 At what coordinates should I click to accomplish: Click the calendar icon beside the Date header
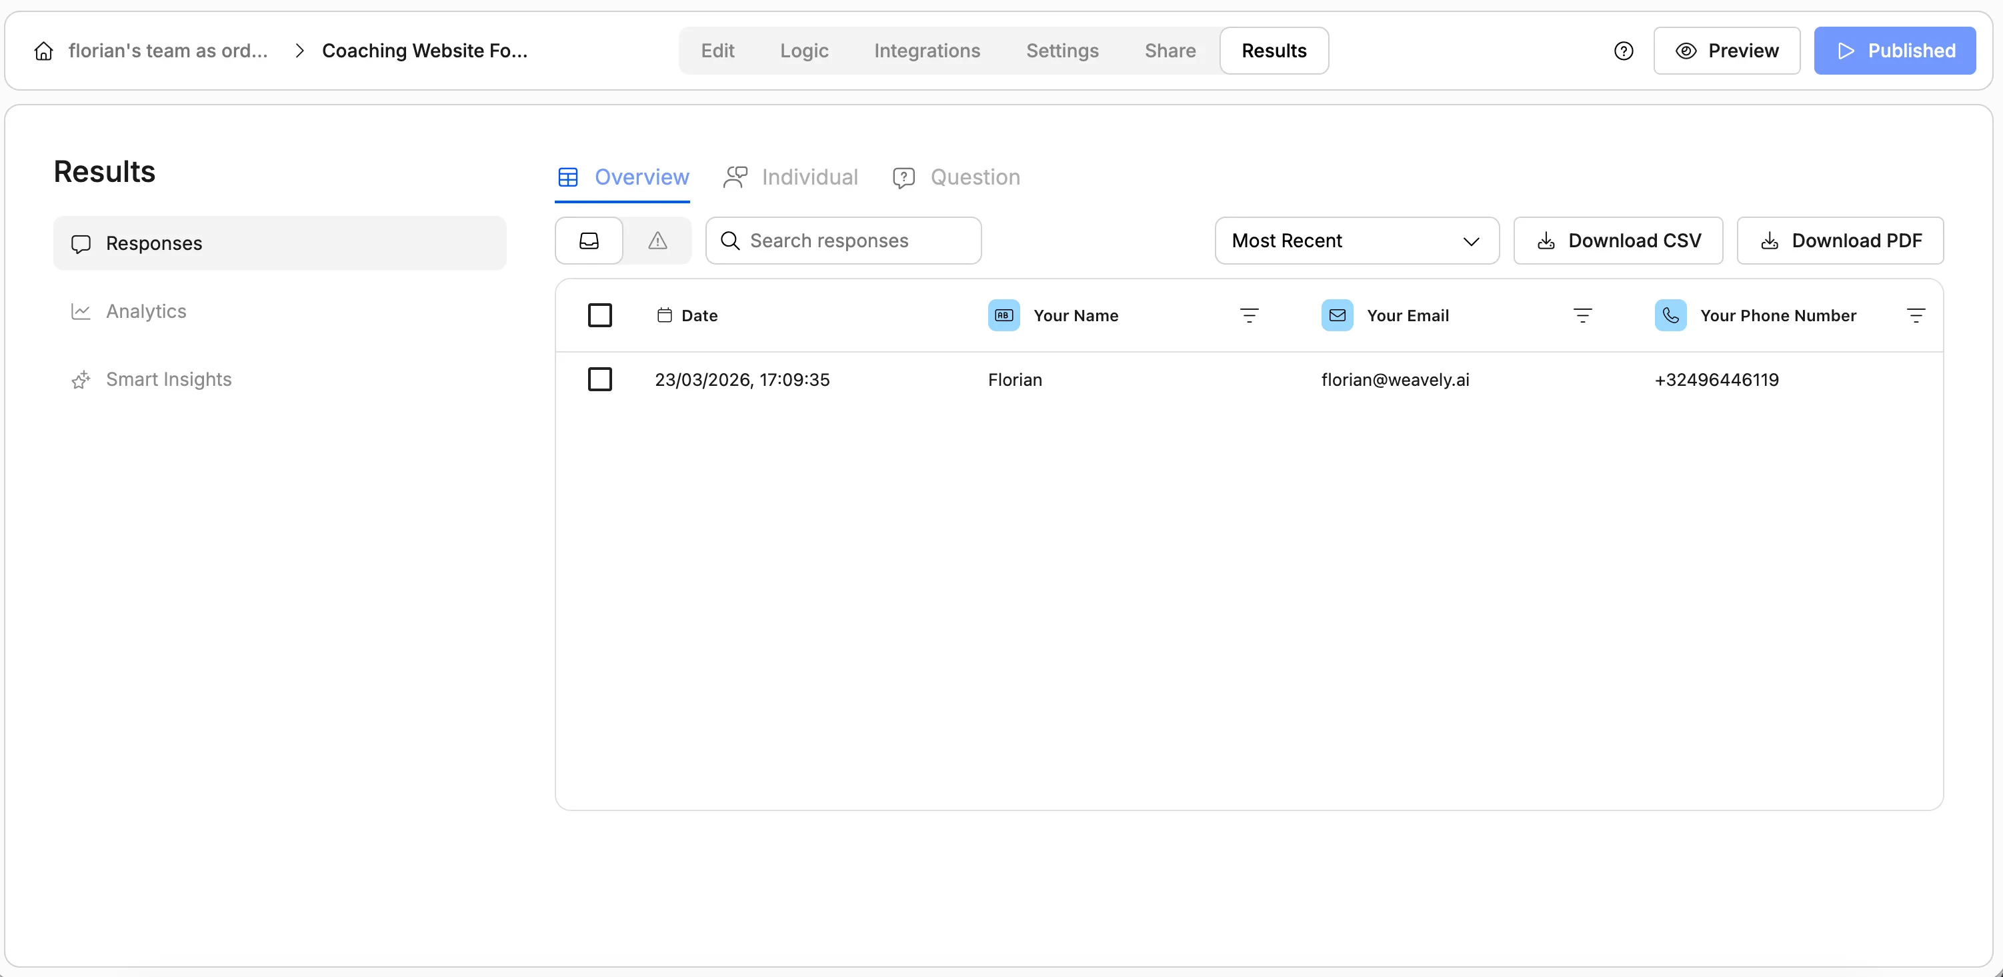coord(665,315)
